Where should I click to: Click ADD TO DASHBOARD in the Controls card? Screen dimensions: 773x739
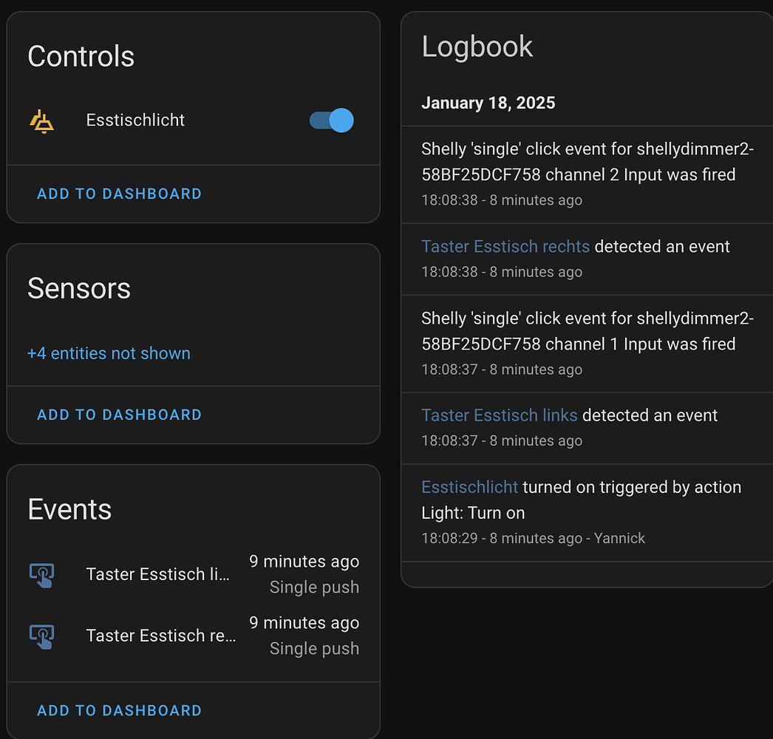[x=119, y=194]
